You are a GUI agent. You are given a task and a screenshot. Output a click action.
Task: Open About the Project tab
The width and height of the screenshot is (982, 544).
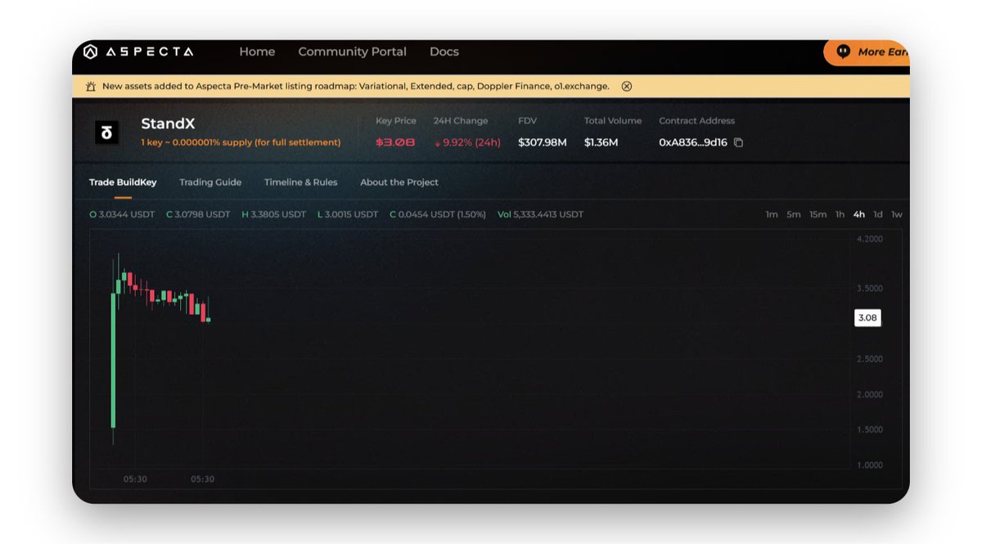[399, 182]
